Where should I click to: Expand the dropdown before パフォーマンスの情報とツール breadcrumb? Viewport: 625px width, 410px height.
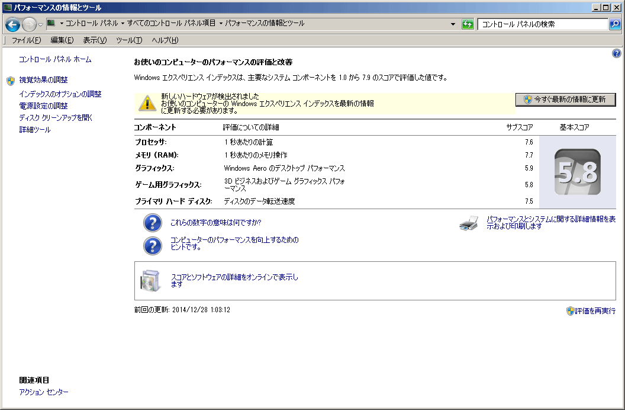[221, 24]
